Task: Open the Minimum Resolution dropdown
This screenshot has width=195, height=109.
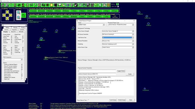Action: coord(133,41)
